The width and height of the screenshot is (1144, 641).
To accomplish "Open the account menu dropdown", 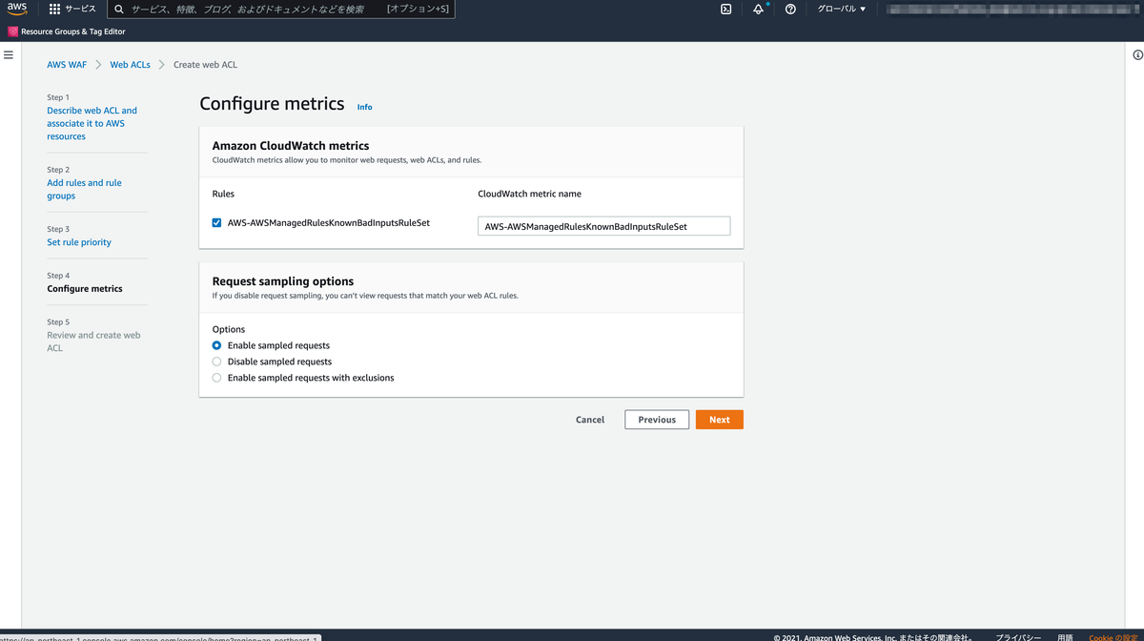I will click(x=1011, y=9).
